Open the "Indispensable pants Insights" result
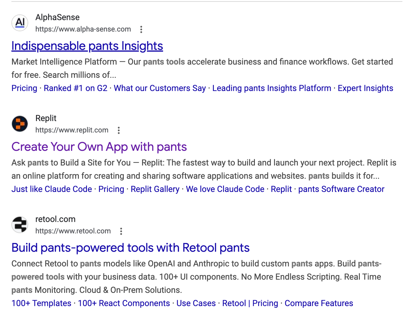This screenshot has width=406, height=322. coord(87,46)
